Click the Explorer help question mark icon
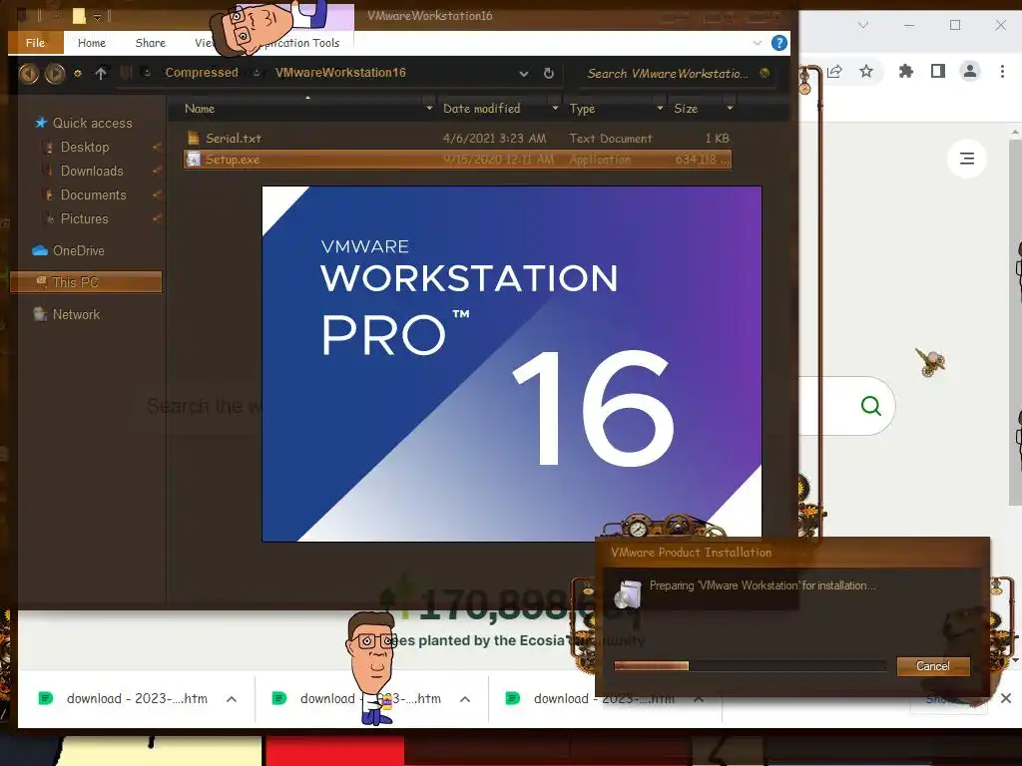Image resolution: width=1022 pixels, height=766 pixels. [x=778, y=43]
